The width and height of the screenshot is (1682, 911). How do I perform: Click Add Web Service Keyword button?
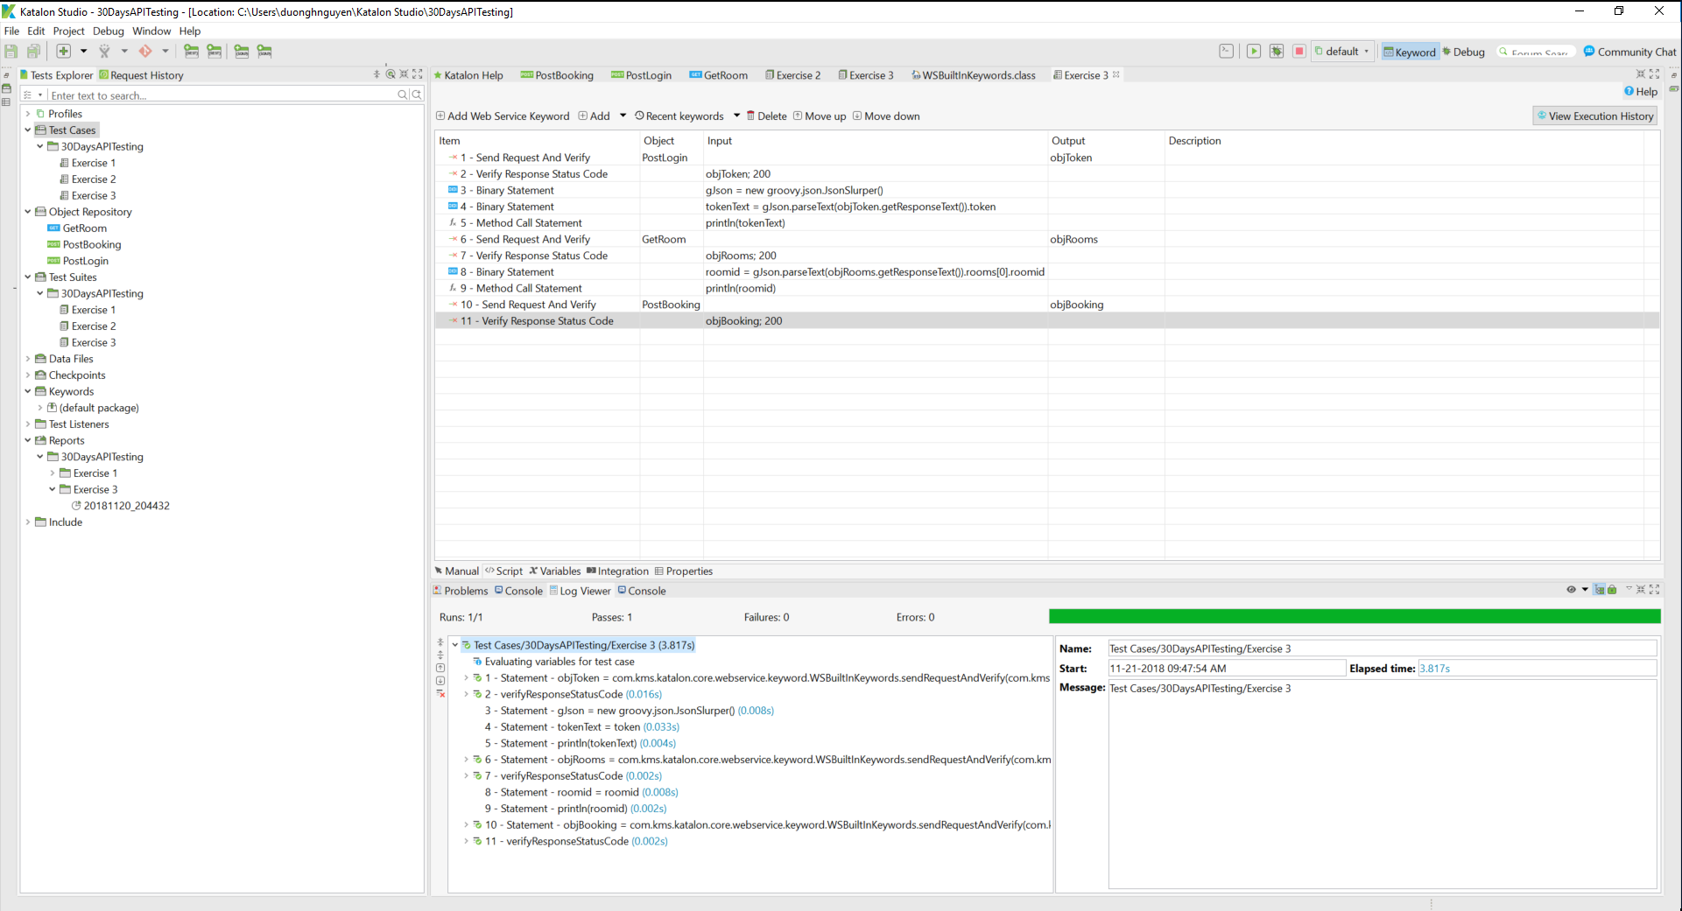503,116
